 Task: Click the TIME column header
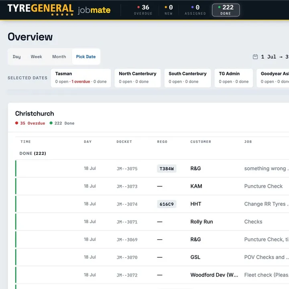point(26,142)
